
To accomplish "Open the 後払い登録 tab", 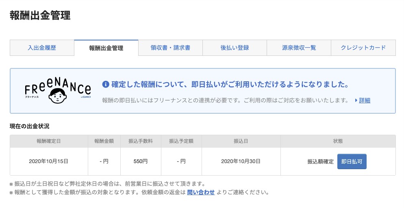I will click(x=235, y=48).
